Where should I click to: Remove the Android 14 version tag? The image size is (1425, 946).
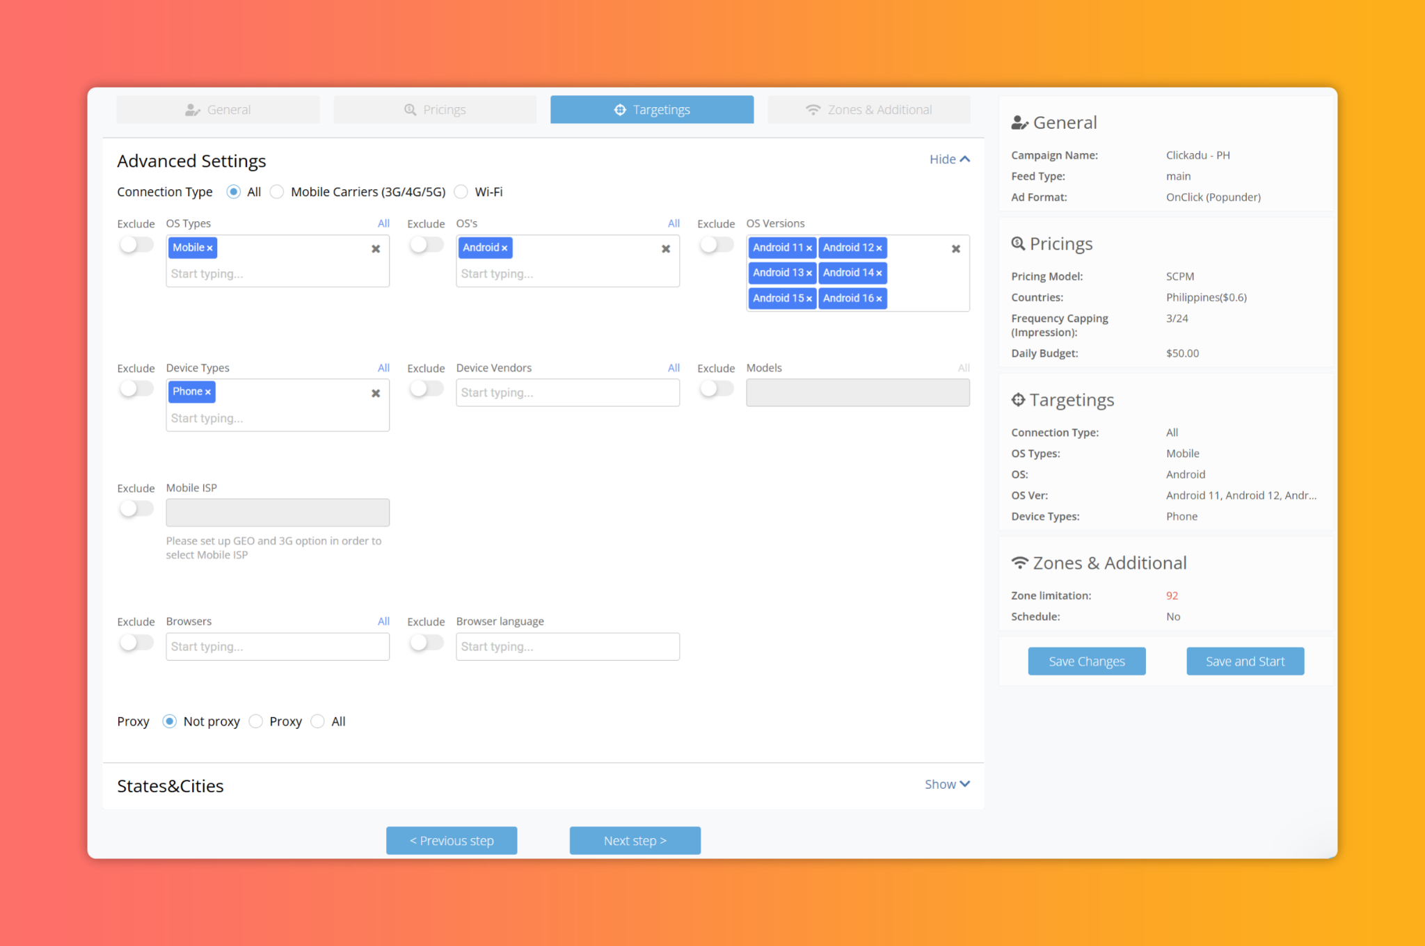click(x=879, y=273)
